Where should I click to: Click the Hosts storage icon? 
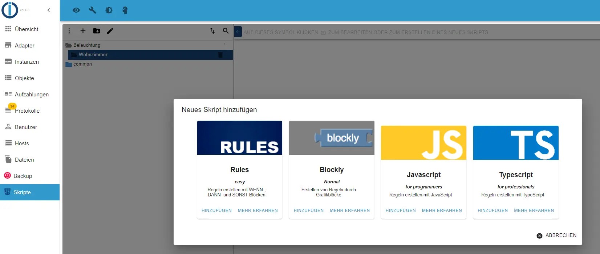tap(8, 143)
